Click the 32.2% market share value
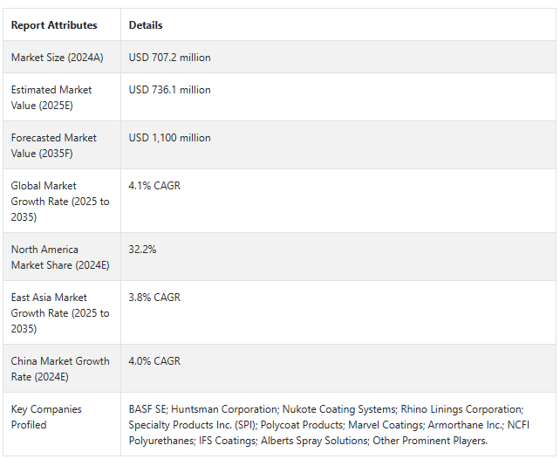Screen dimensions: 560x459 (x=141, y=250)
